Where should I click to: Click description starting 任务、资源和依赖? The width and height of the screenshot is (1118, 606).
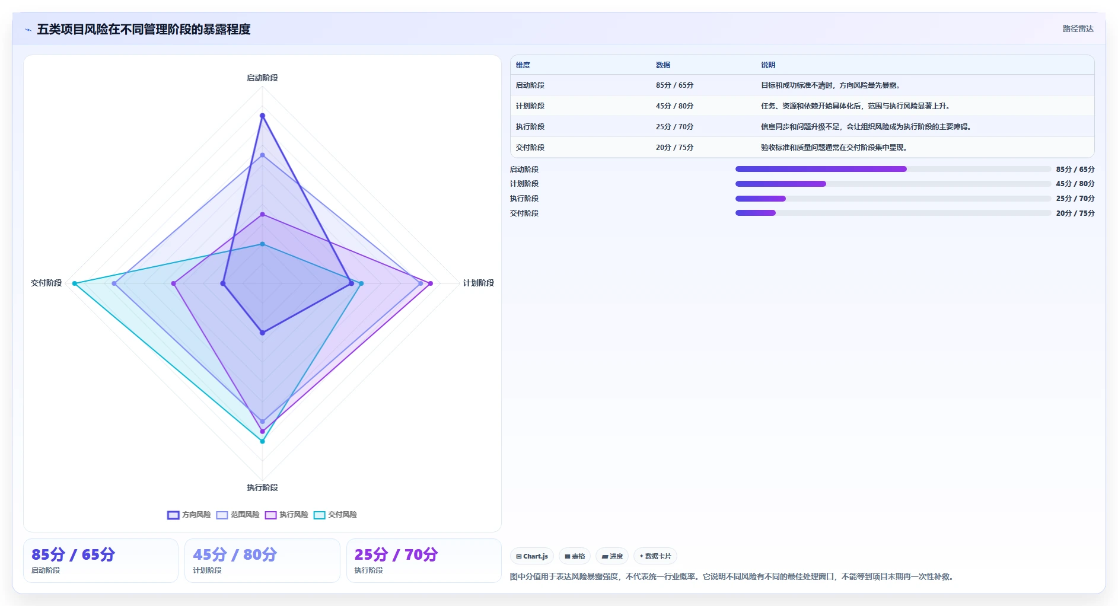click(856, 106)
